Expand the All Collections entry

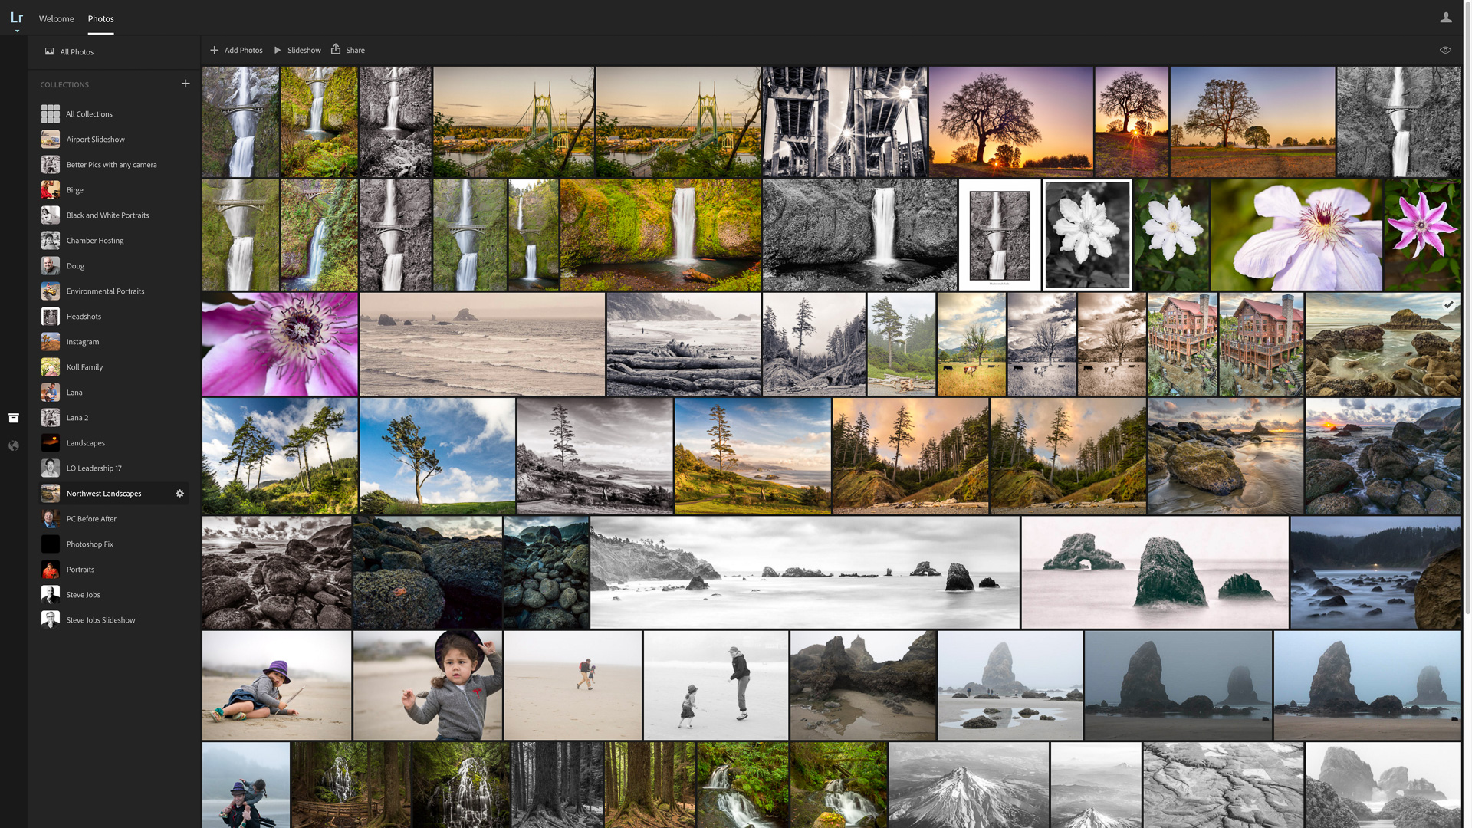point(89,113)
